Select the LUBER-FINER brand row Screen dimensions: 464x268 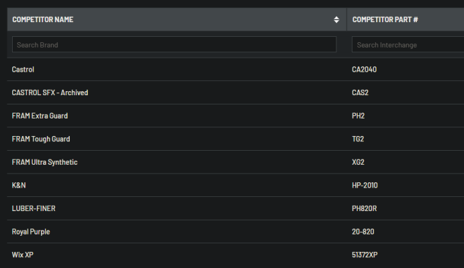(x=236, y=208)
